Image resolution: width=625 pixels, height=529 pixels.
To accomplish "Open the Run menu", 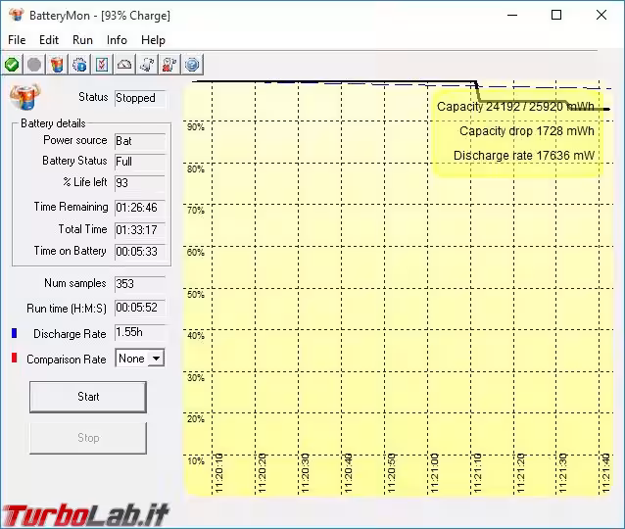I will [82, 40].
